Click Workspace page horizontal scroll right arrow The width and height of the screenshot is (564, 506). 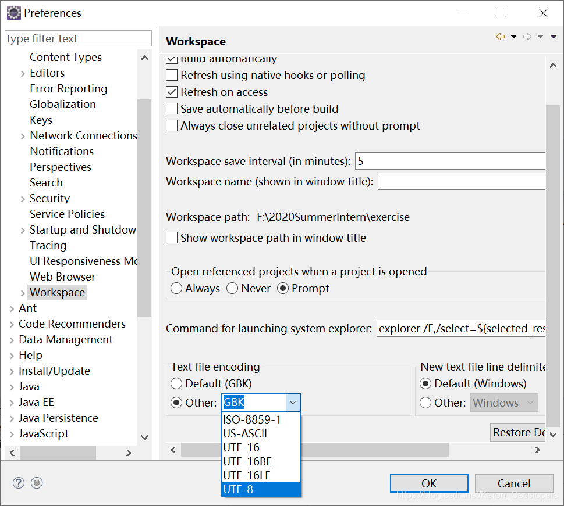[537, 450]
